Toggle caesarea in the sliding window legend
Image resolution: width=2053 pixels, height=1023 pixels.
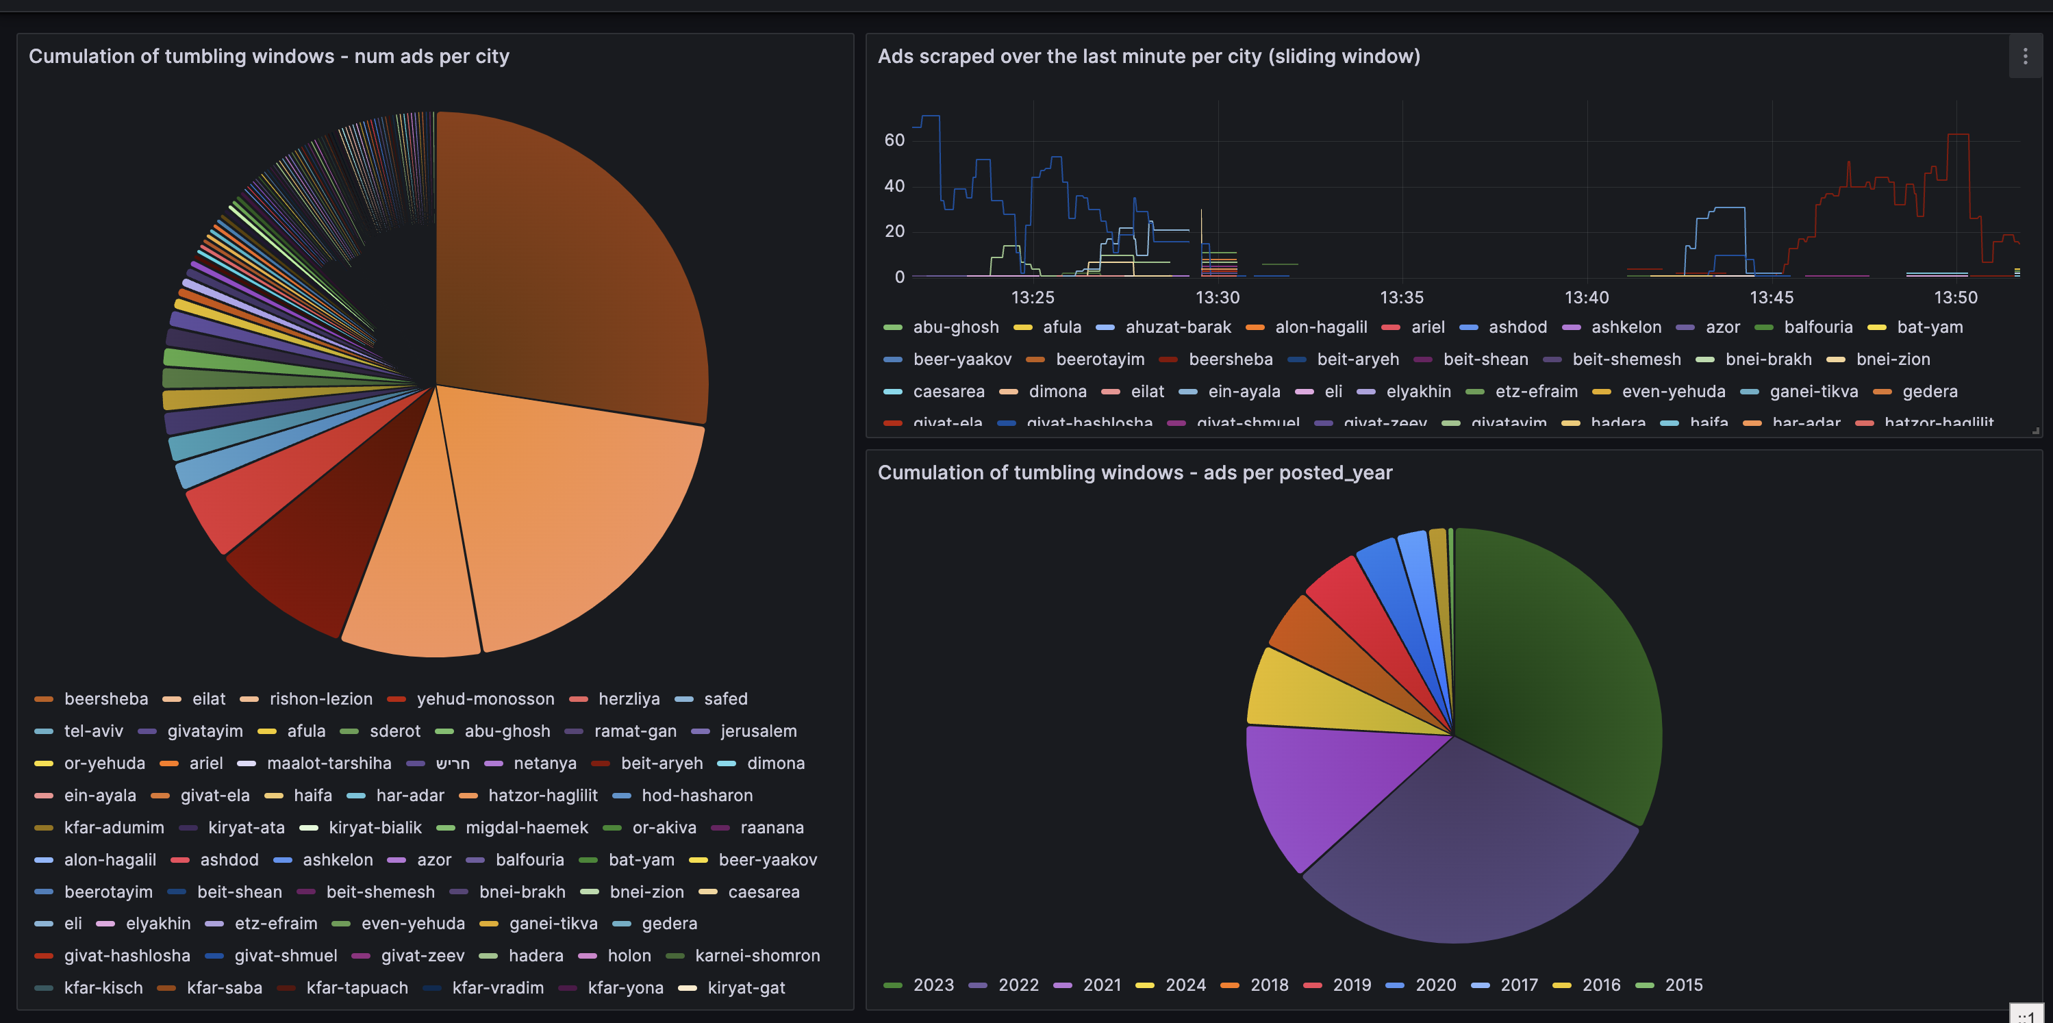[x=948, y=391]
